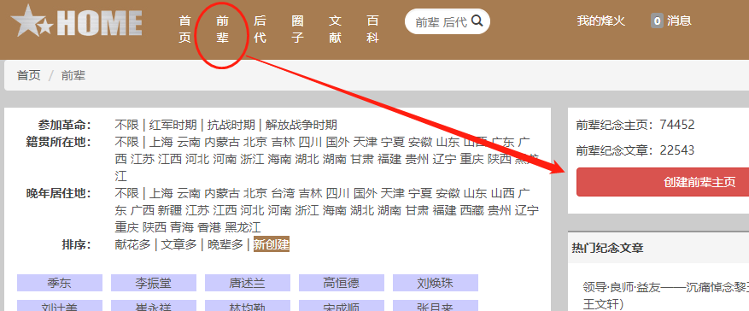Choose 台湾 in the 晚年居住地 row
The width and height of the screenshot is (749, 311).
pos(283,193)
